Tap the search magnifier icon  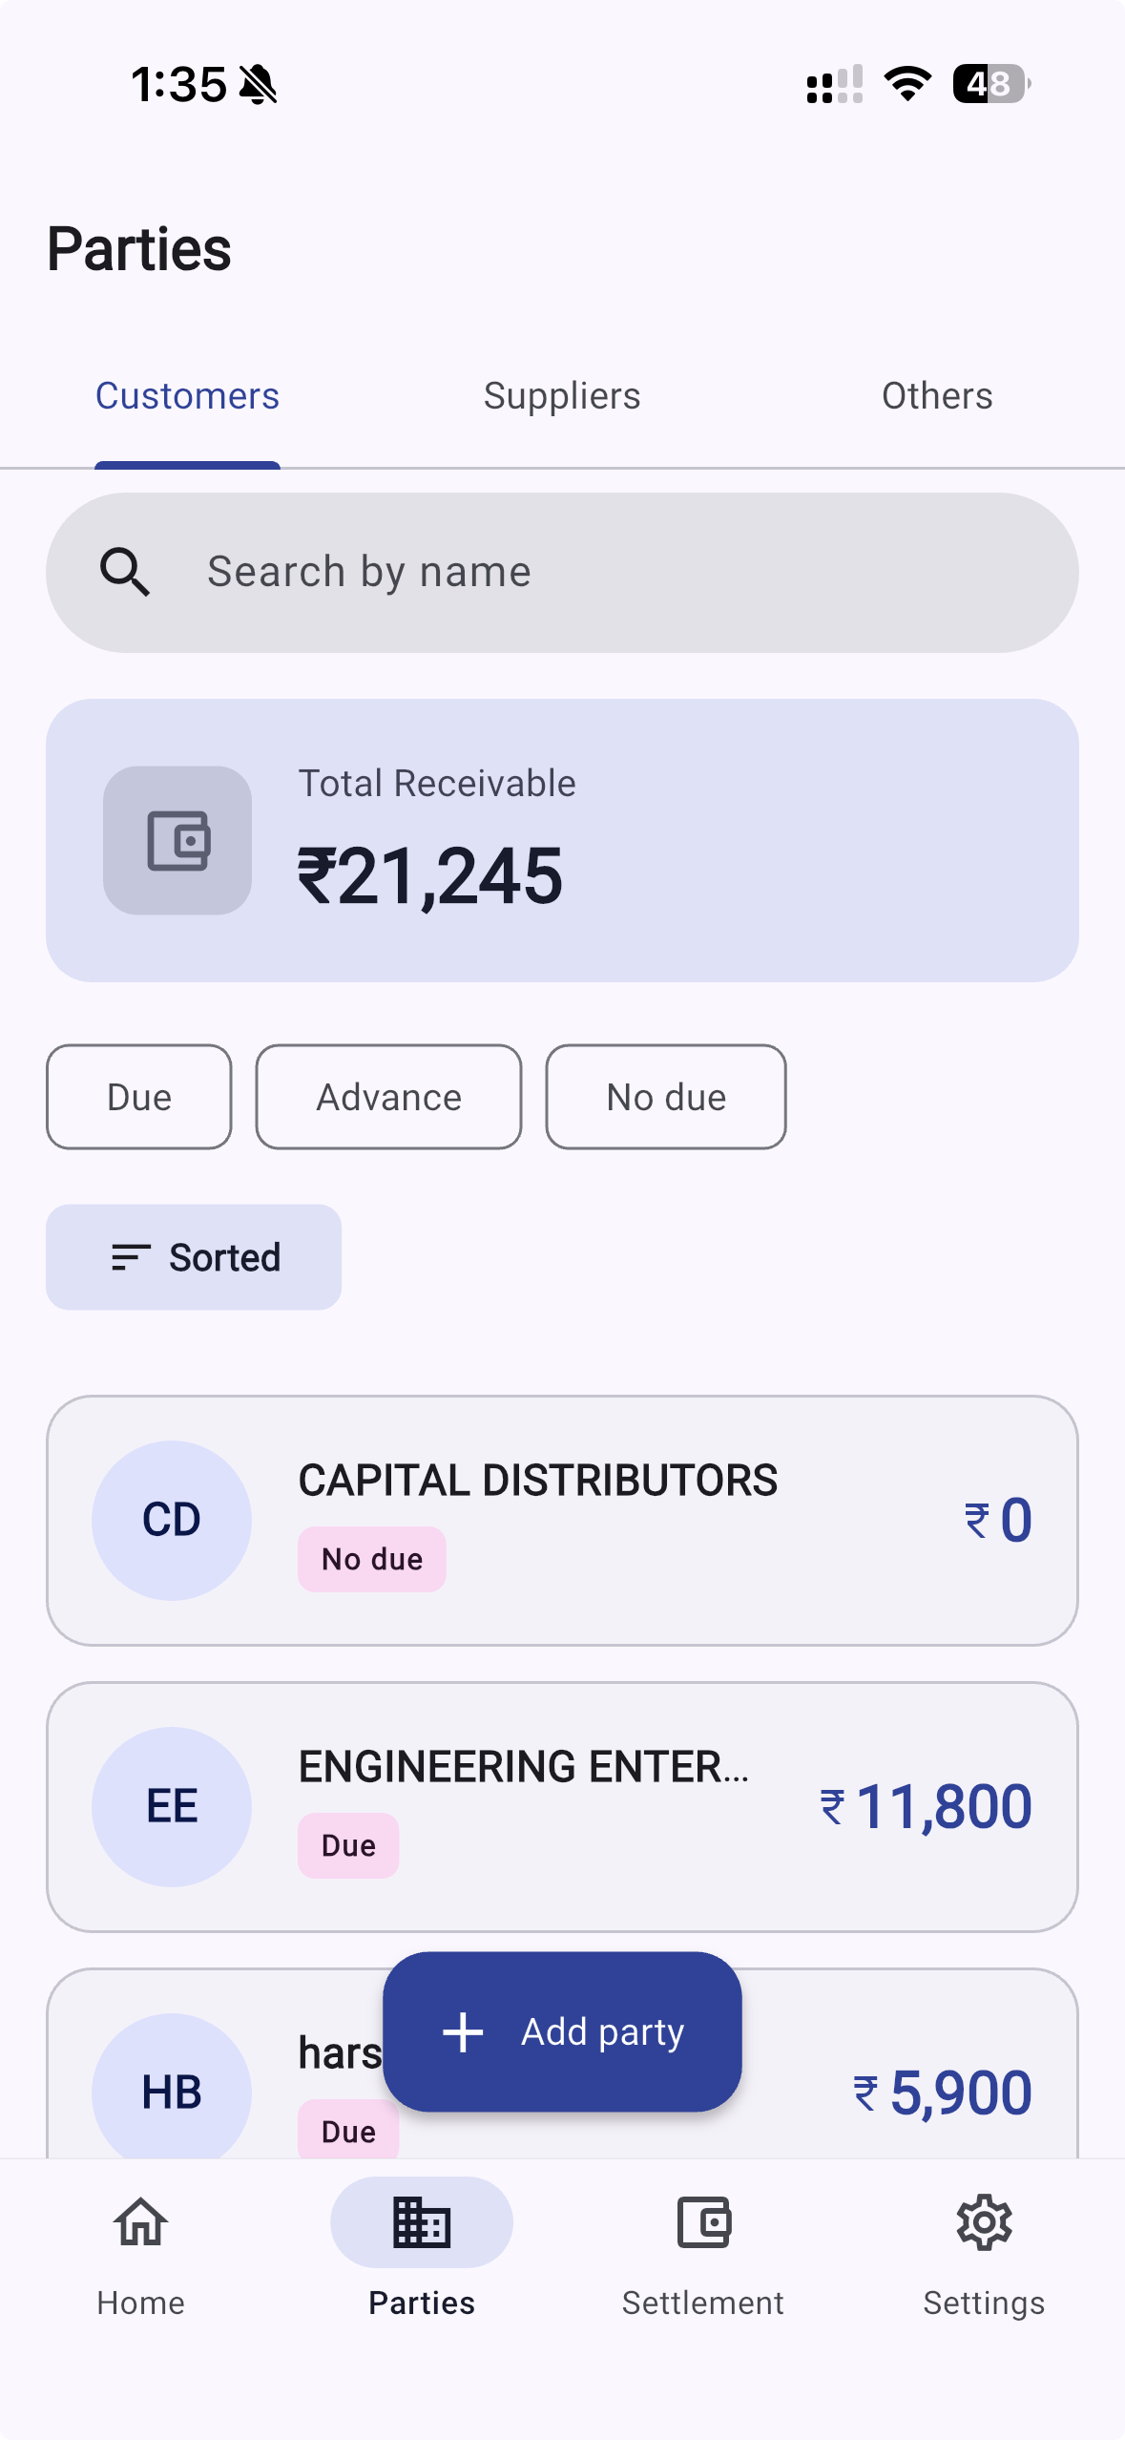[x=125, y=573]
